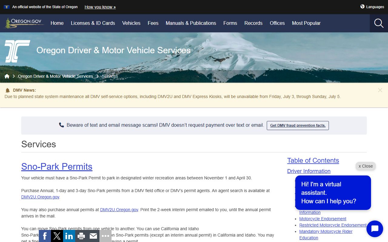The image size is (388, 242).
Task: Share page on X
Action: [x=57, y=236]
